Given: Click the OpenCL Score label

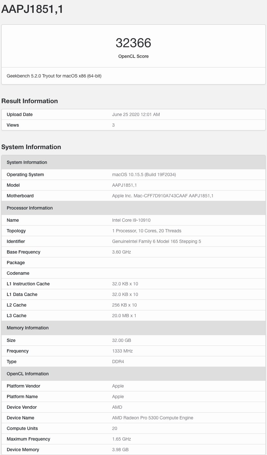Looking at the screenshot, I should pos(133,56).
